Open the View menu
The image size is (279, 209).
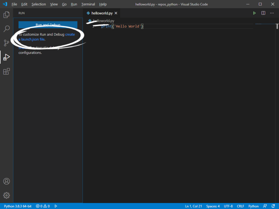pyautogui.click(x=54, y=4)
